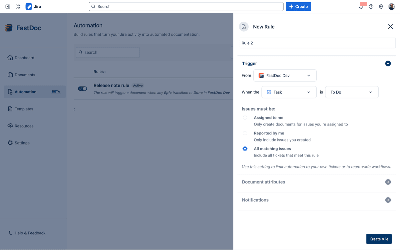Screen dimensions: 400x250
Task: Click the Rule 2 name input field
Action: point(317,43)
